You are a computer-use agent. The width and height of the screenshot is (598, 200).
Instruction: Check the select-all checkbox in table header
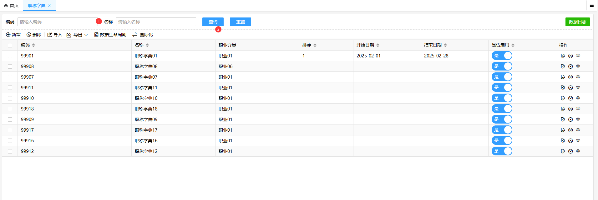coord(10,45)
